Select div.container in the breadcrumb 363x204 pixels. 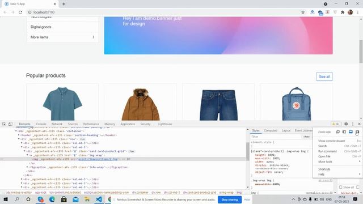[x=140, y=193]
